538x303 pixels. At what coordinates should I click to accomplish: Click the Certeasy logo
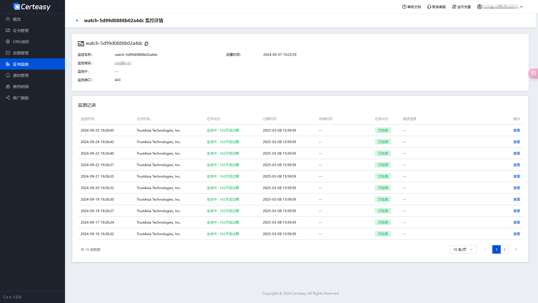click(x=32, y=6)
